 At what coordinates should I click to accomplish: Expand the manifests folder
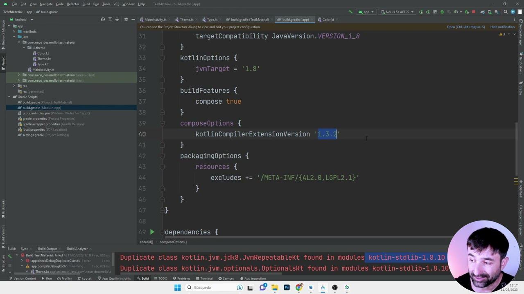[14, 31]
